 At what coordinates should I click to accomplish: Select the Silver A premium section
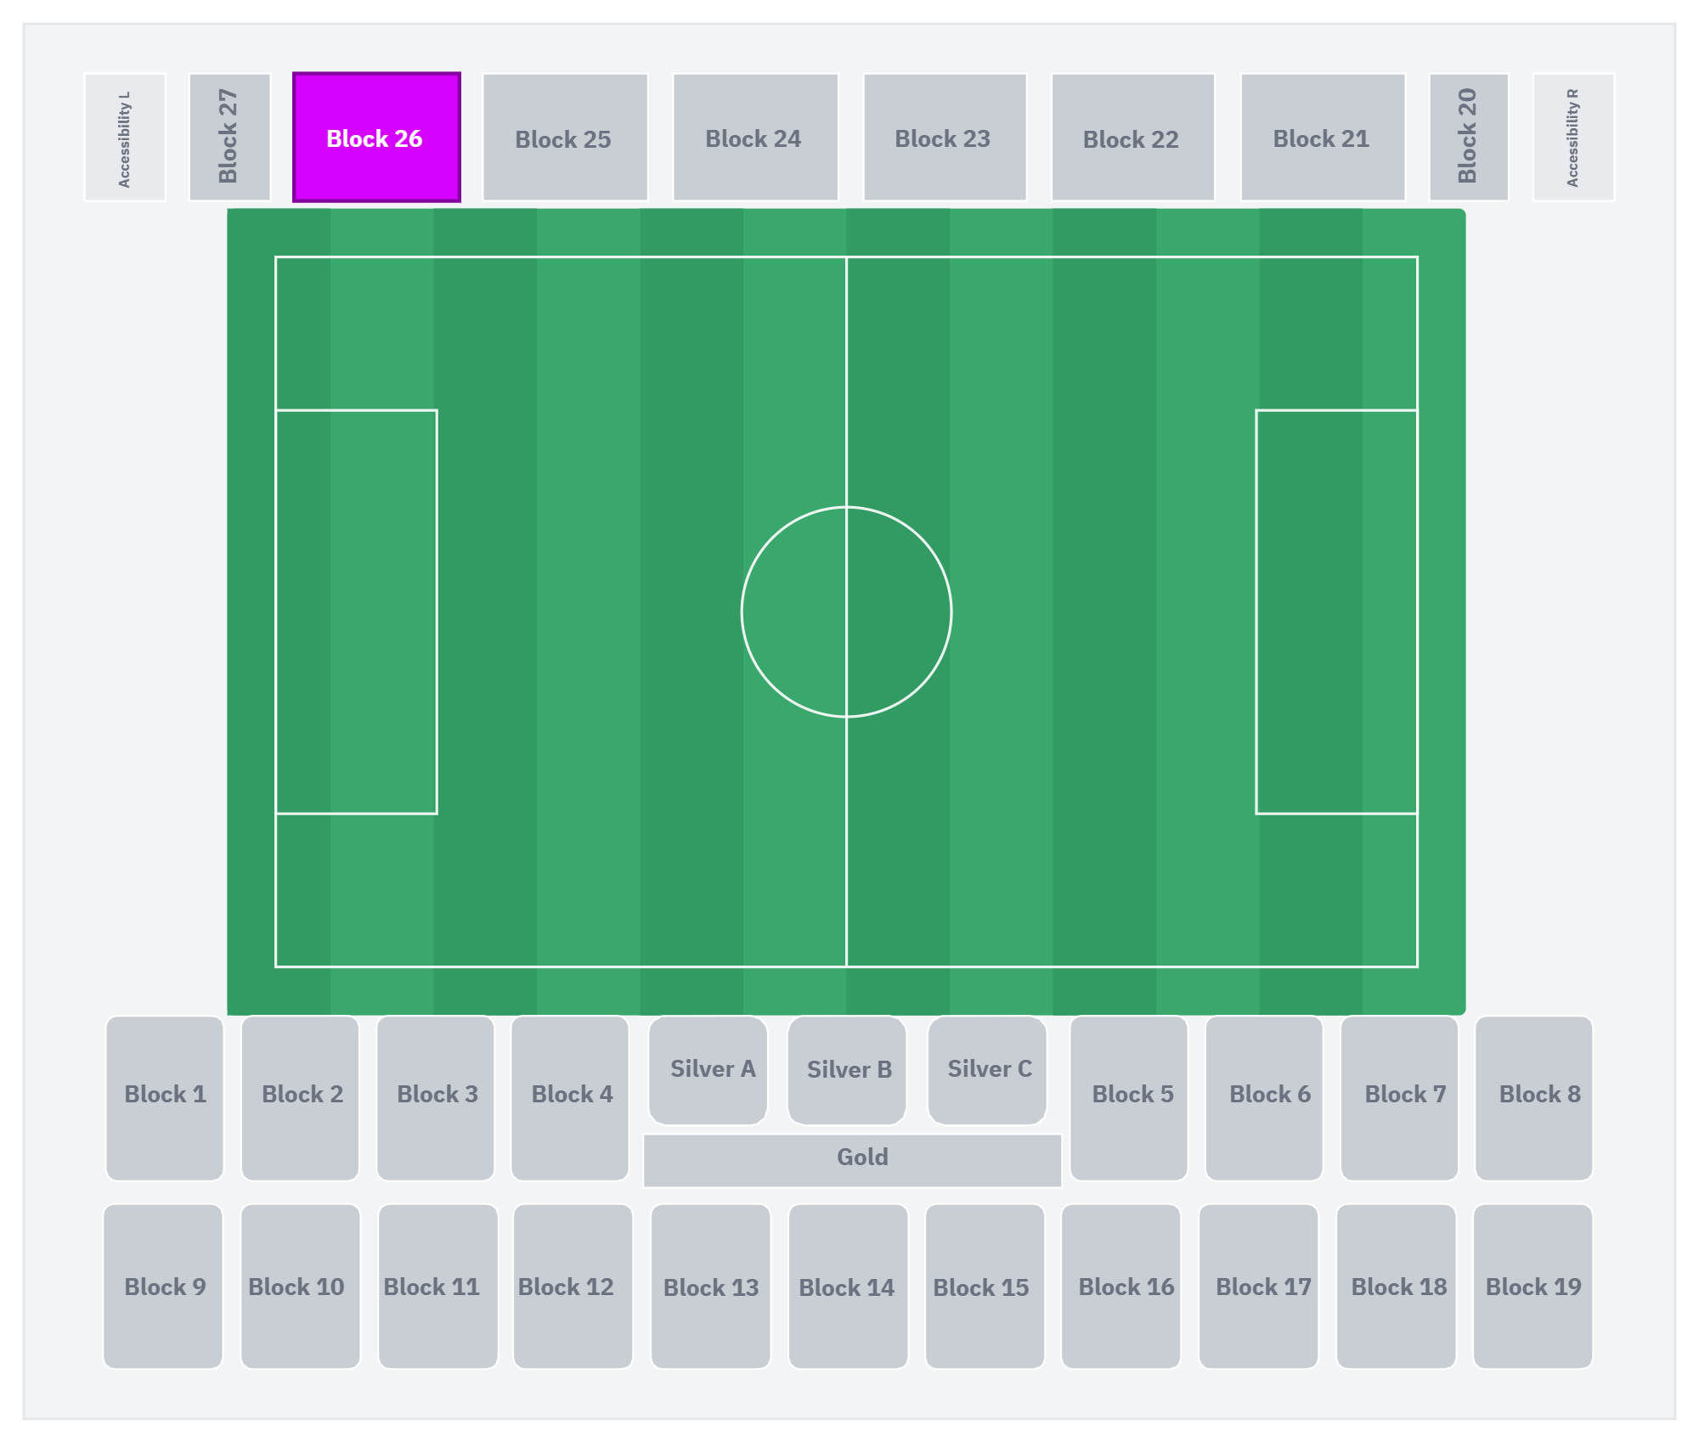tap(708, 1070)
